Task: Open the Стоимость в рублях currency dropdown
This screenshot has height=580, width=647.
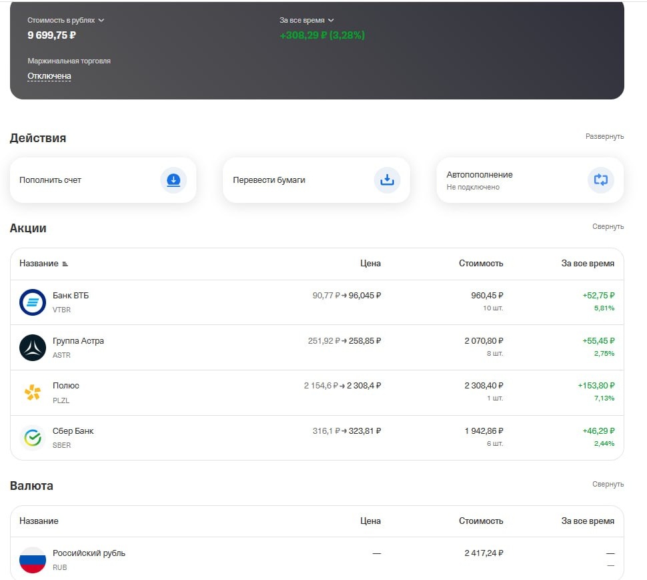Action: click(65, 20)
